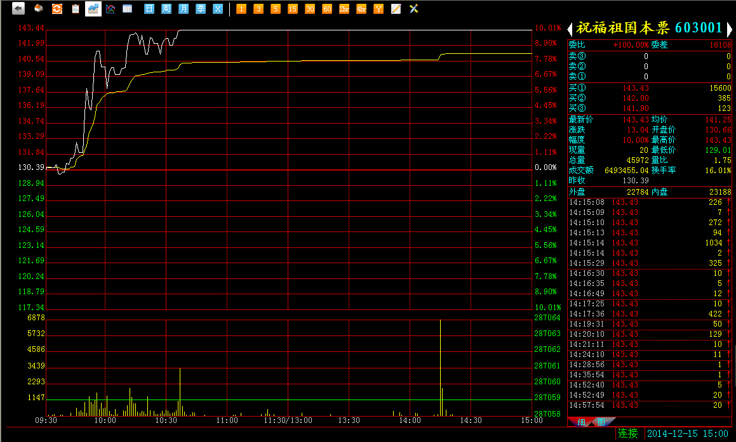
Task: Select the monthly (月) period button
Action: point(184,9)
